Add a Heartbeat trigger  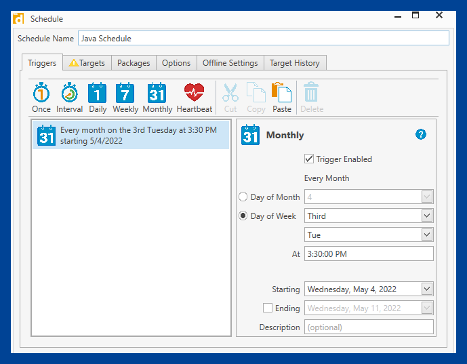194,98
